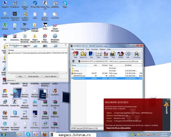Open the Tools menu in WinRAR
Image resolution: width=171 pixels, height=137 pixels.
88,49
